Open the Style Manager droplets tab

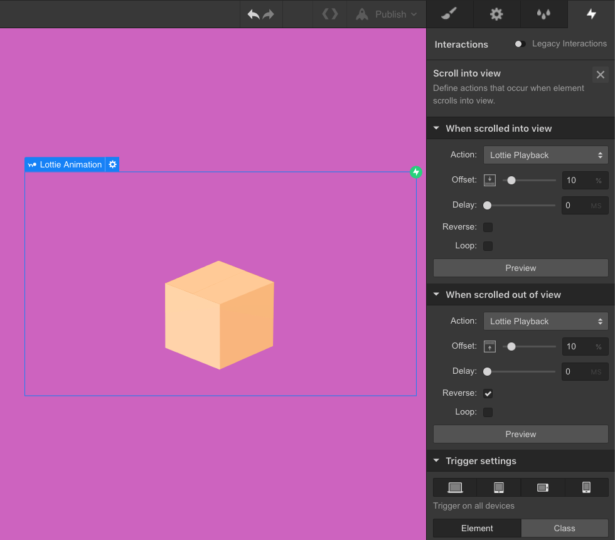(543, 14)
